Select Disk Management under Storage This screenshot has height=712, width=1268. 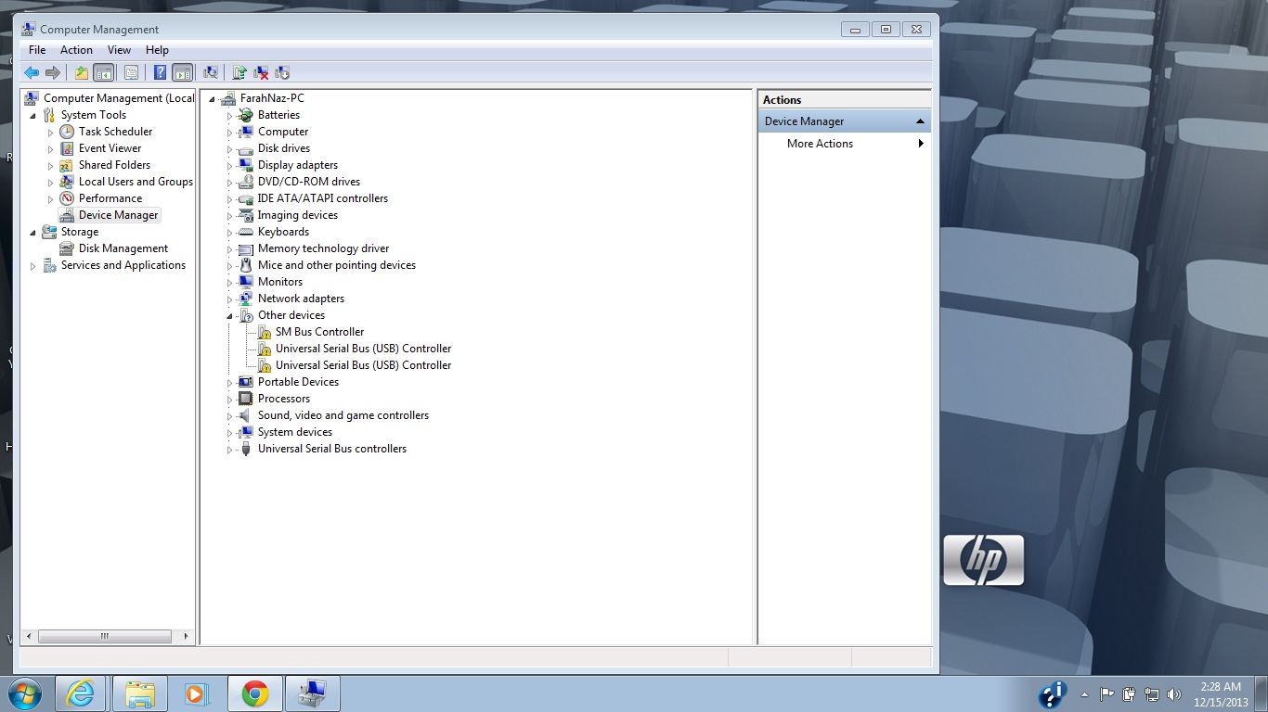point(123,248)
